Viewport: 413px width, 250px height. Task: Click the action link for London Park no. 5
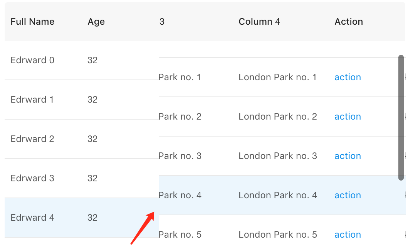coord(348,235)
